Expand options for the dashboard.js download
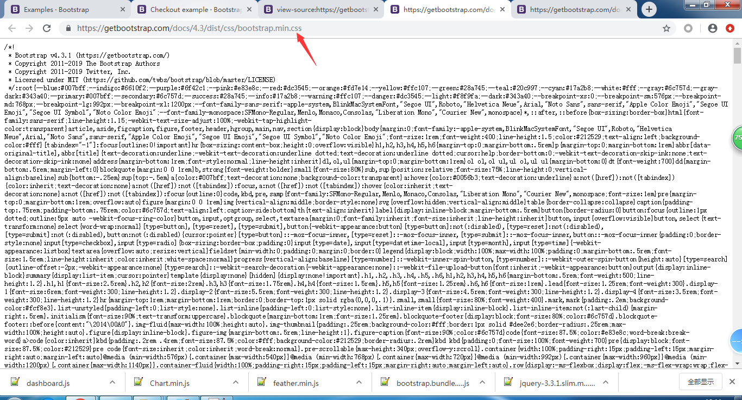Image resolution: width=742 pixels, height=400 pixels. tap(112, 383)
